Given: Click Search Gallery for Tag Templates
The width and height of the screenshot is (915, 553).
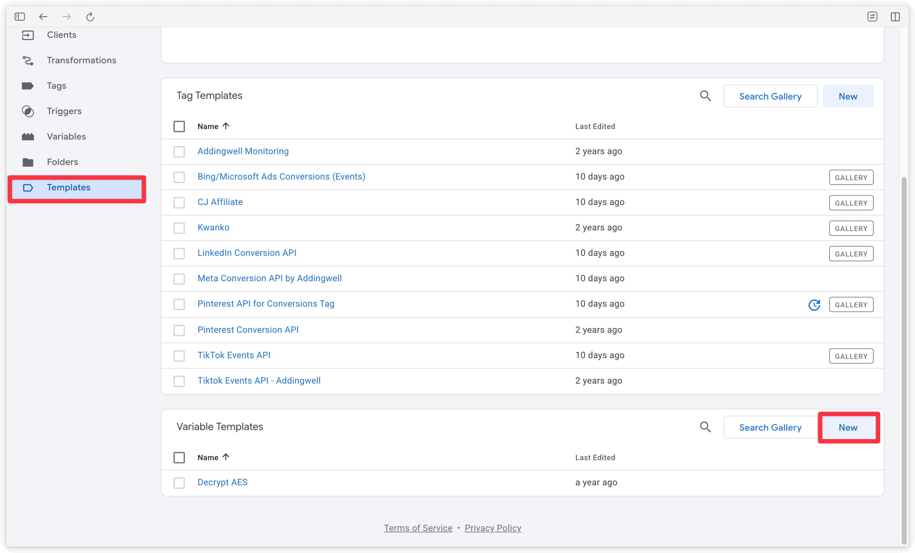Looking at the screenshot, I should [x=770, y=96].
